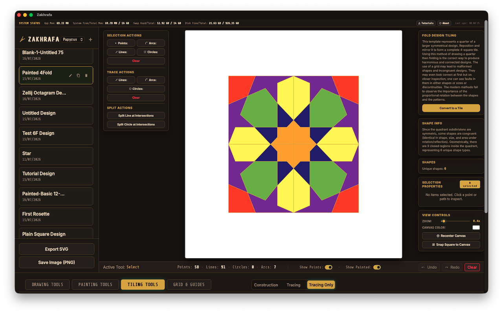This screenshot has width=503, height=314.
Task: Select Tracing Only view mode
Action: [321, 285]
